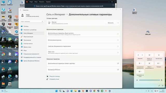Click the search magnifier in settings search

click(x=43, y=21)
